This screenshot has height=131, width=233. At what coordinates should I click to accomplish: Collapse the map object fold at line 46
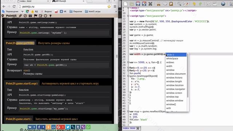point(128,111)
